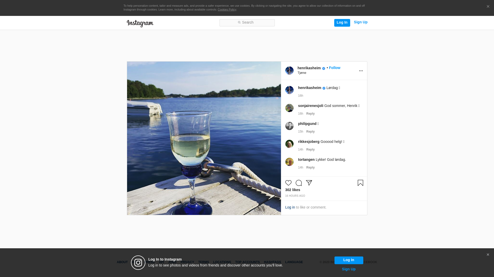494x277 pixels.
Task: Click sonjairenesjoli's profile picture
Action: click(289, 108)
